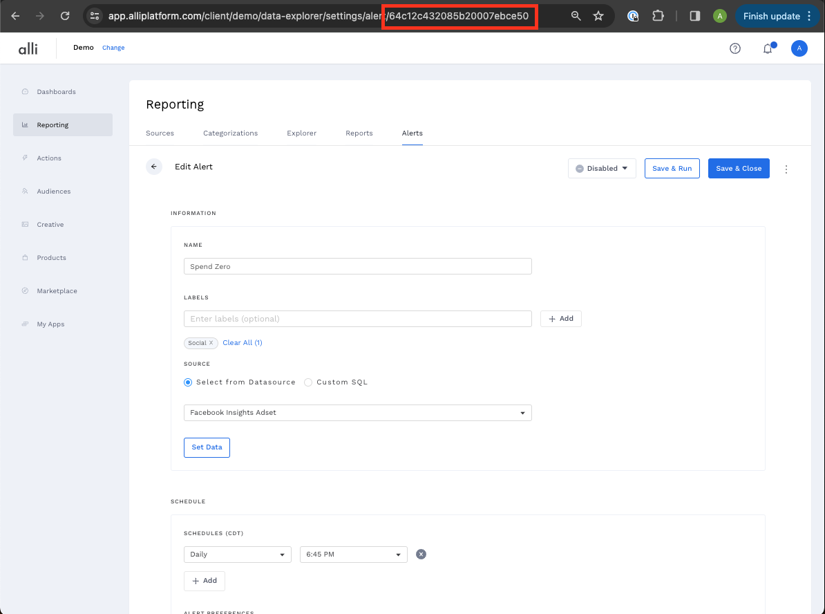The width and height of the screenshot is (825, 614).
Task: Open the 6:45 PM time dropdown
Action: tap(354, 555)
